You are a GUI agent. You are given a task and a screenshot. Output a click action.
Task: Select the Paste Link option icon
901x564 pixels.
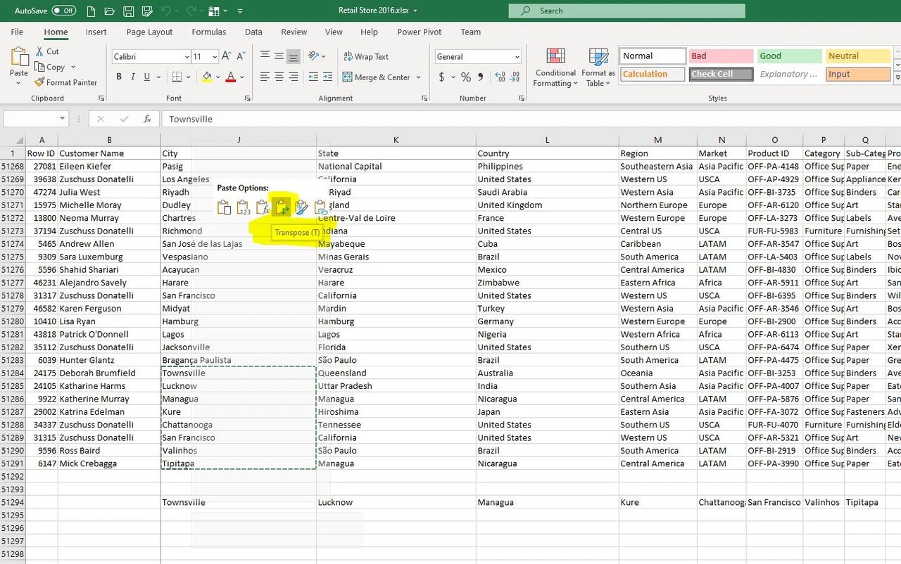320,207
